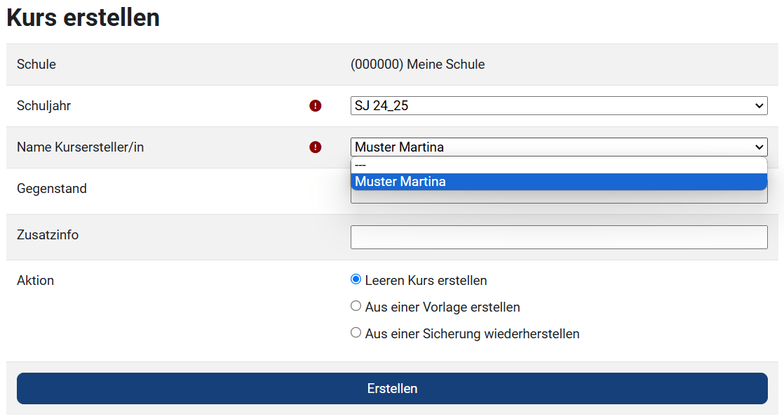Collapse the Name Kursersteller/in combo box
Image resolution: width=784 pixels, height=419 pixels.
[x=558, y=147]
